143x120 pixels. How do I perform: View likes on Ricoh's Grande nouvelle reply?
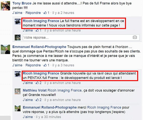39,83
